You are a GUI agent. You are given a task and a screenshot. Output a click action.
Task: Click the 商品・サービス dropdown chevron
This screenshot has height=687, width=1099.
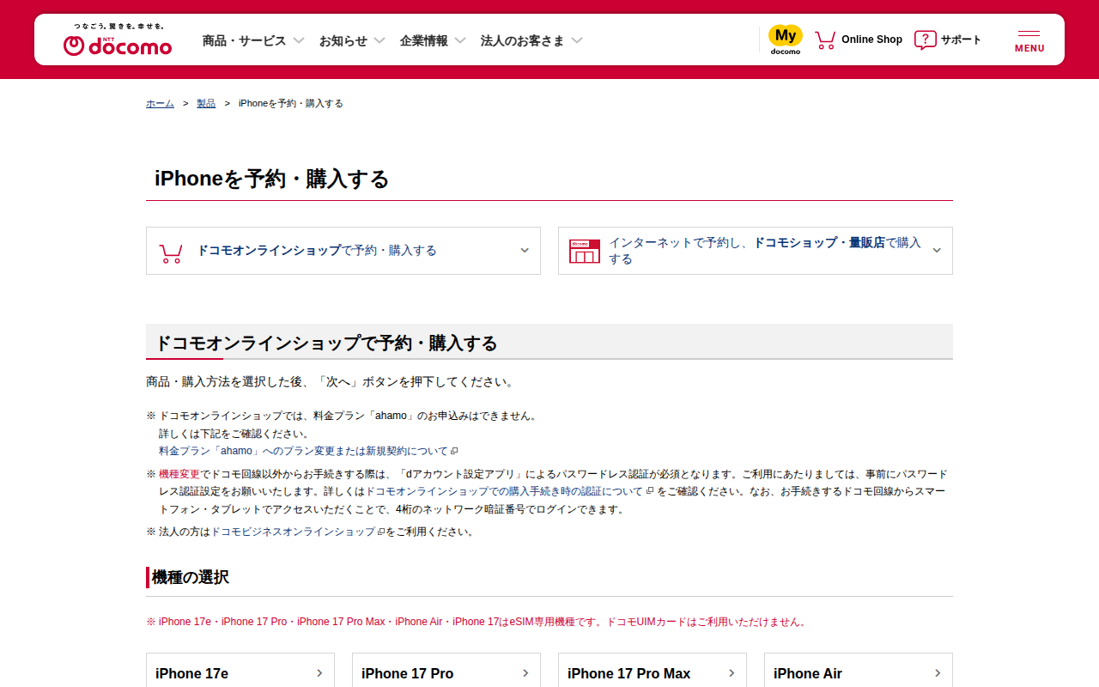299,40
